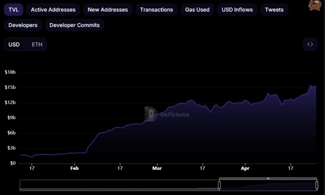Choose USD denomination
Image resolution: width=325 pixels, height=195 pixels.
pyautogui.click(x=14, y=44)
